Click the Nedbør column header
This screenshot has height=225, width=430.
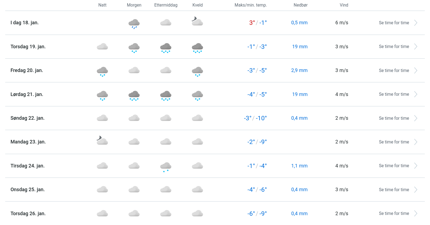tap(301, 5)
